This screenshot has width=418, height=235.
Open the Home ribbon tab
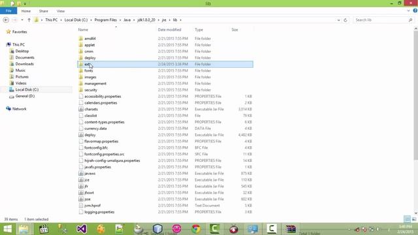pyautogui.click(x=26, y=11)
